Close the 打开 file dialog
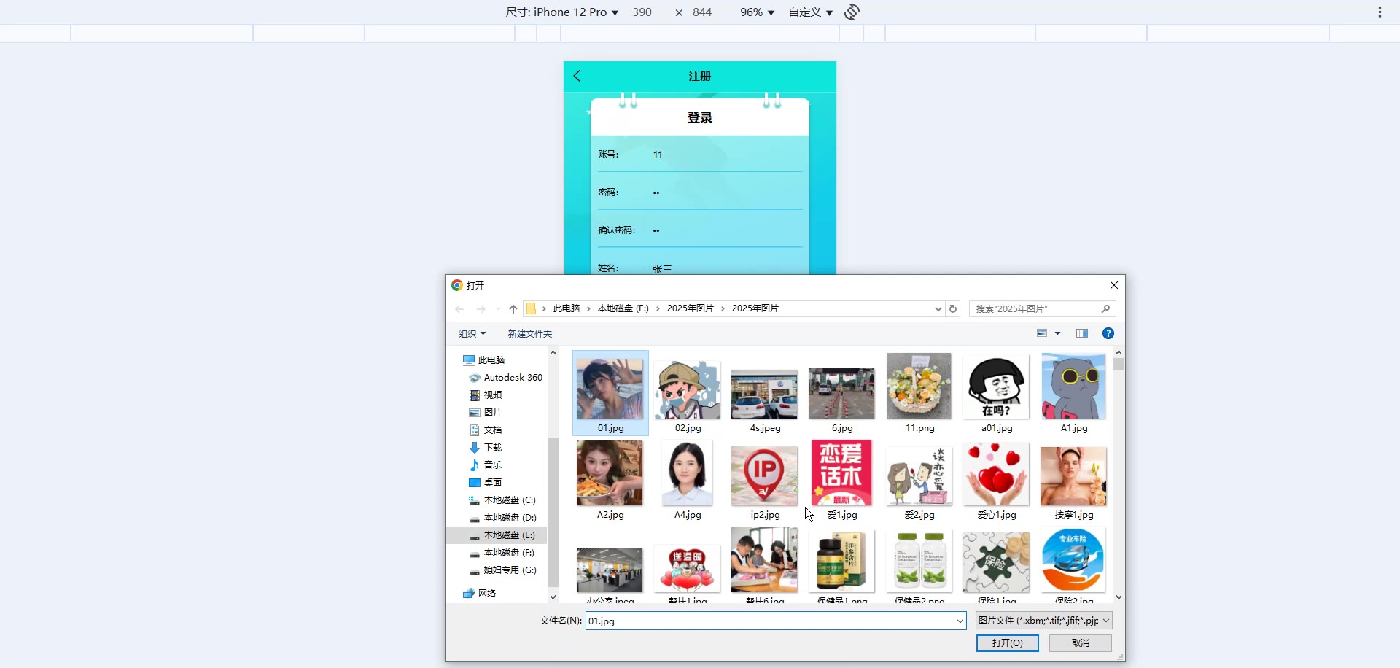 click(x=1113, y=285)
